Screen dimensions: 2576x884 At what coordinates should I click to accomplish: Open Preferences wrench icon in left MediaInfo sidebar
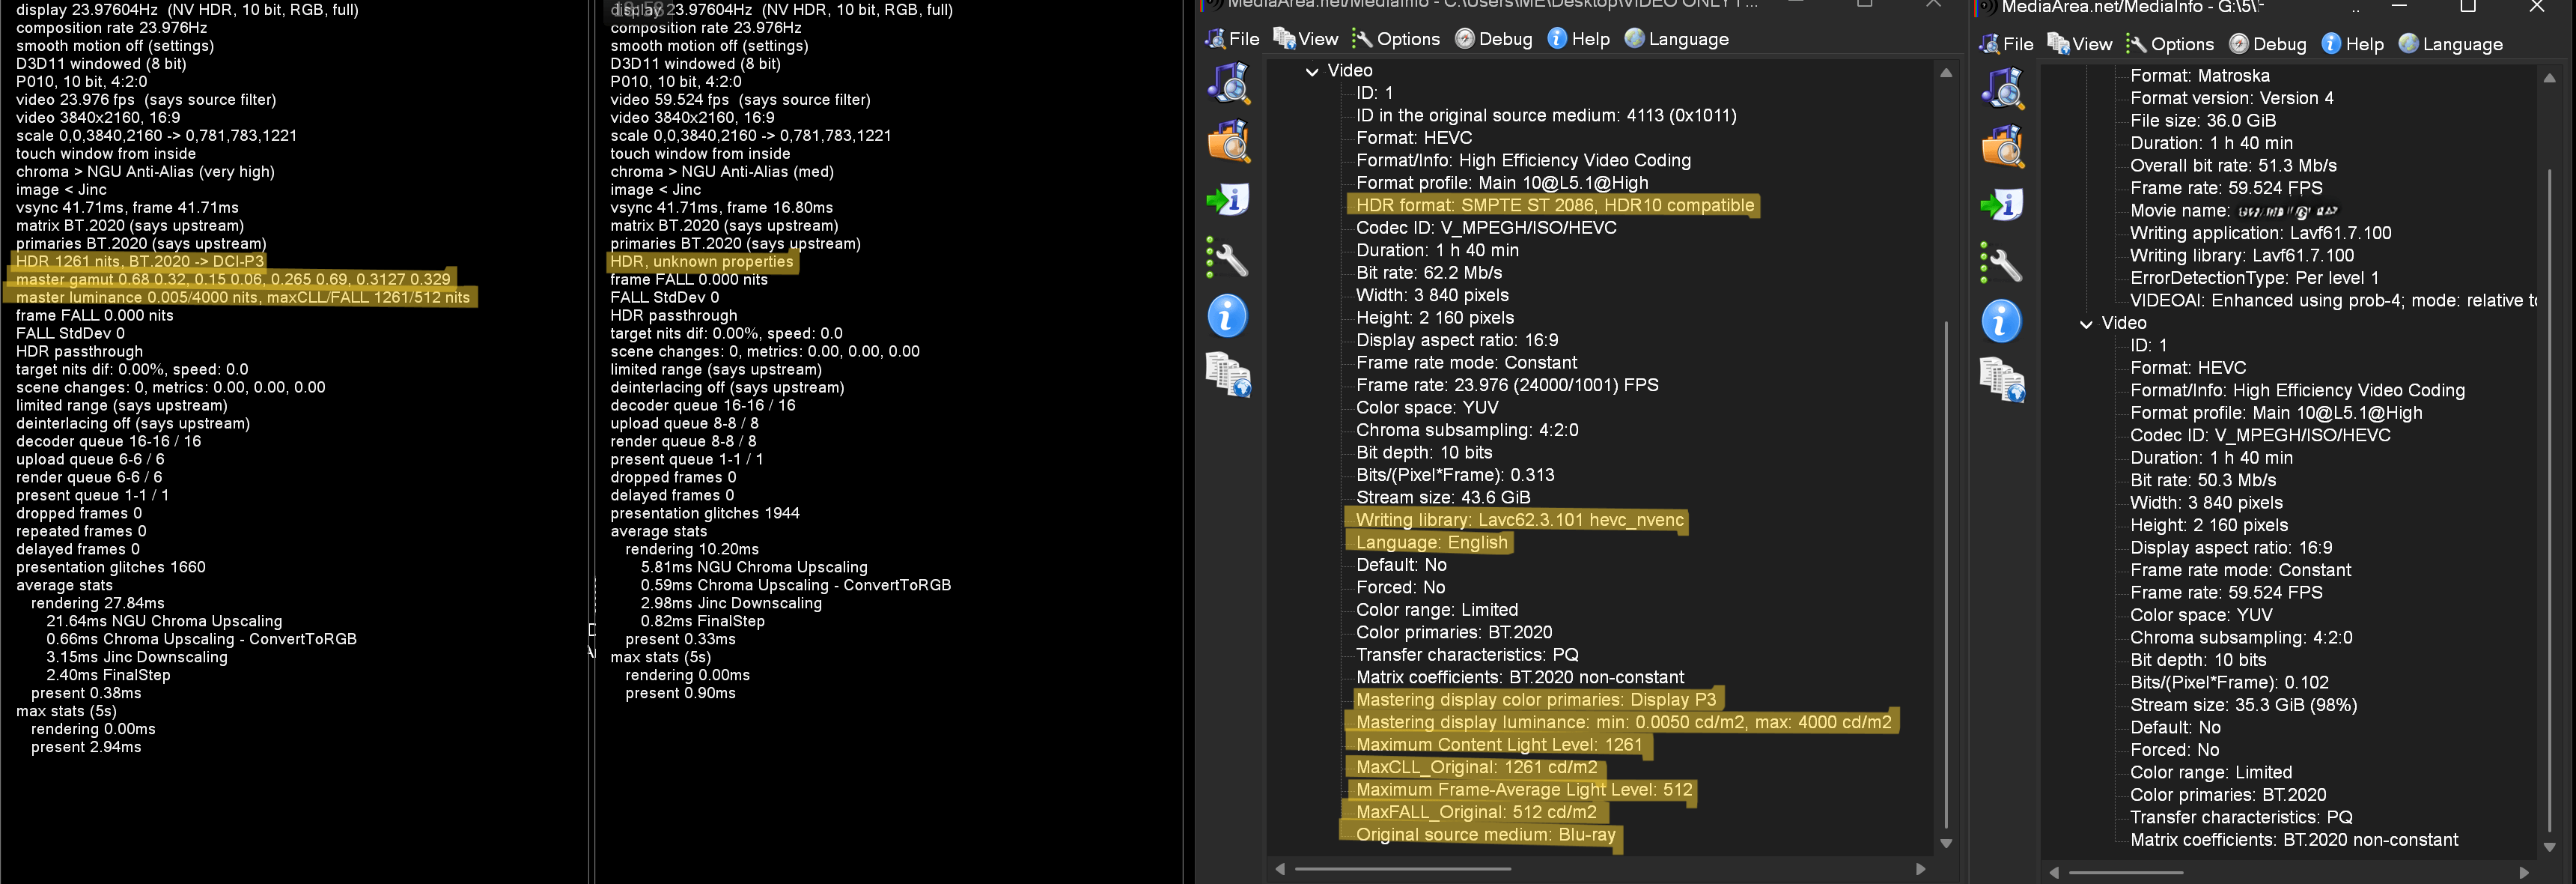pyautogui.click(x=1228, y=258)
